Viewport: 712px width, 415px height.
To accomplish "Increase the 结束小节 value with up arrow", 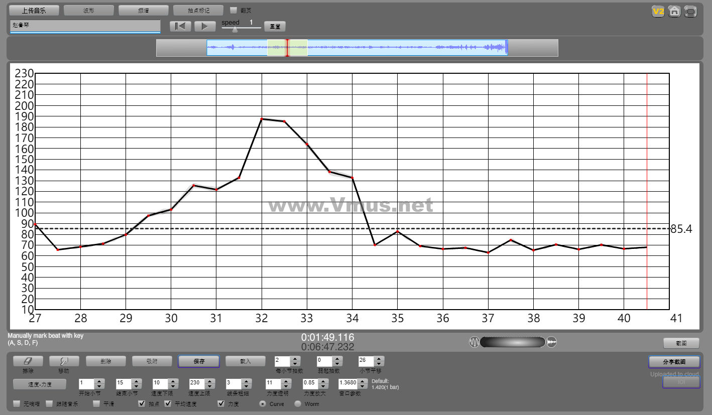I will tap(136, 381).
